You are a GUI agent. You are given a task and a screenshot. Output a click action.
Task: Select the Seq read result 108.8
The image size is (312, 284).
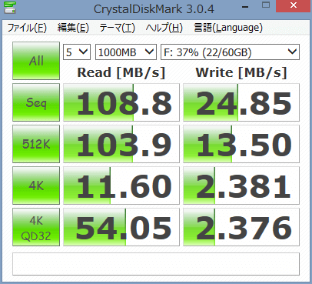(x=121, y=102)
